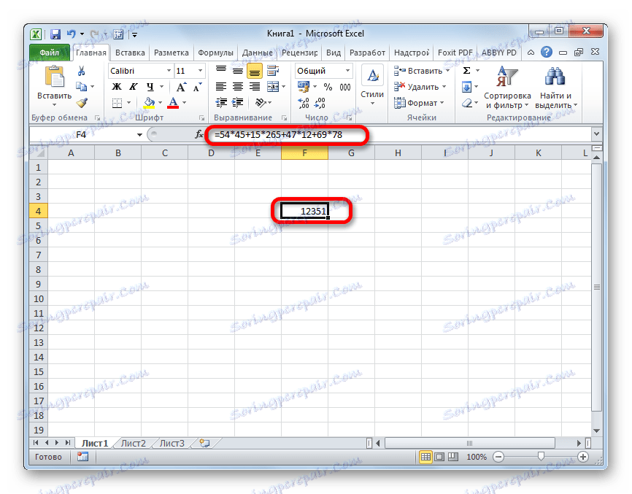
Task: Decrease decimal places
Action: [x=320, y=103]
